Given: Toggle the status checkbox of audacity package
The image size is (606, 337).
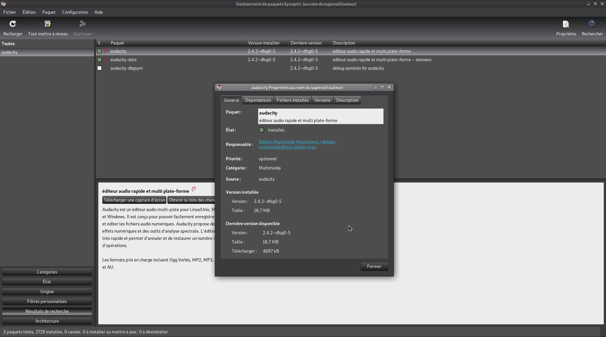Looking at the screenshot, I should pos(99,51).
